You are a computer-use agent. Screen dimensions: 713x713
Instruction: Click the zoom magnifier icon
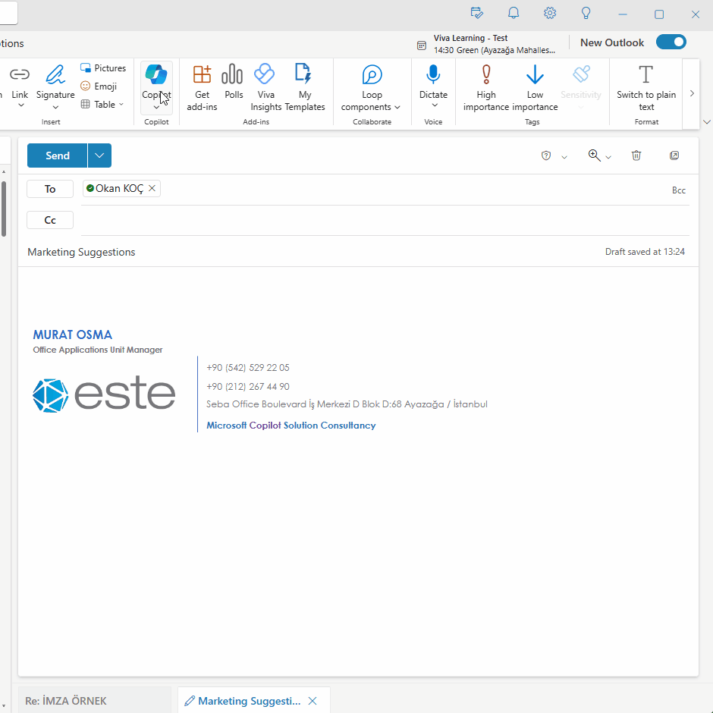pyautogui.click(x=594, y=155)
